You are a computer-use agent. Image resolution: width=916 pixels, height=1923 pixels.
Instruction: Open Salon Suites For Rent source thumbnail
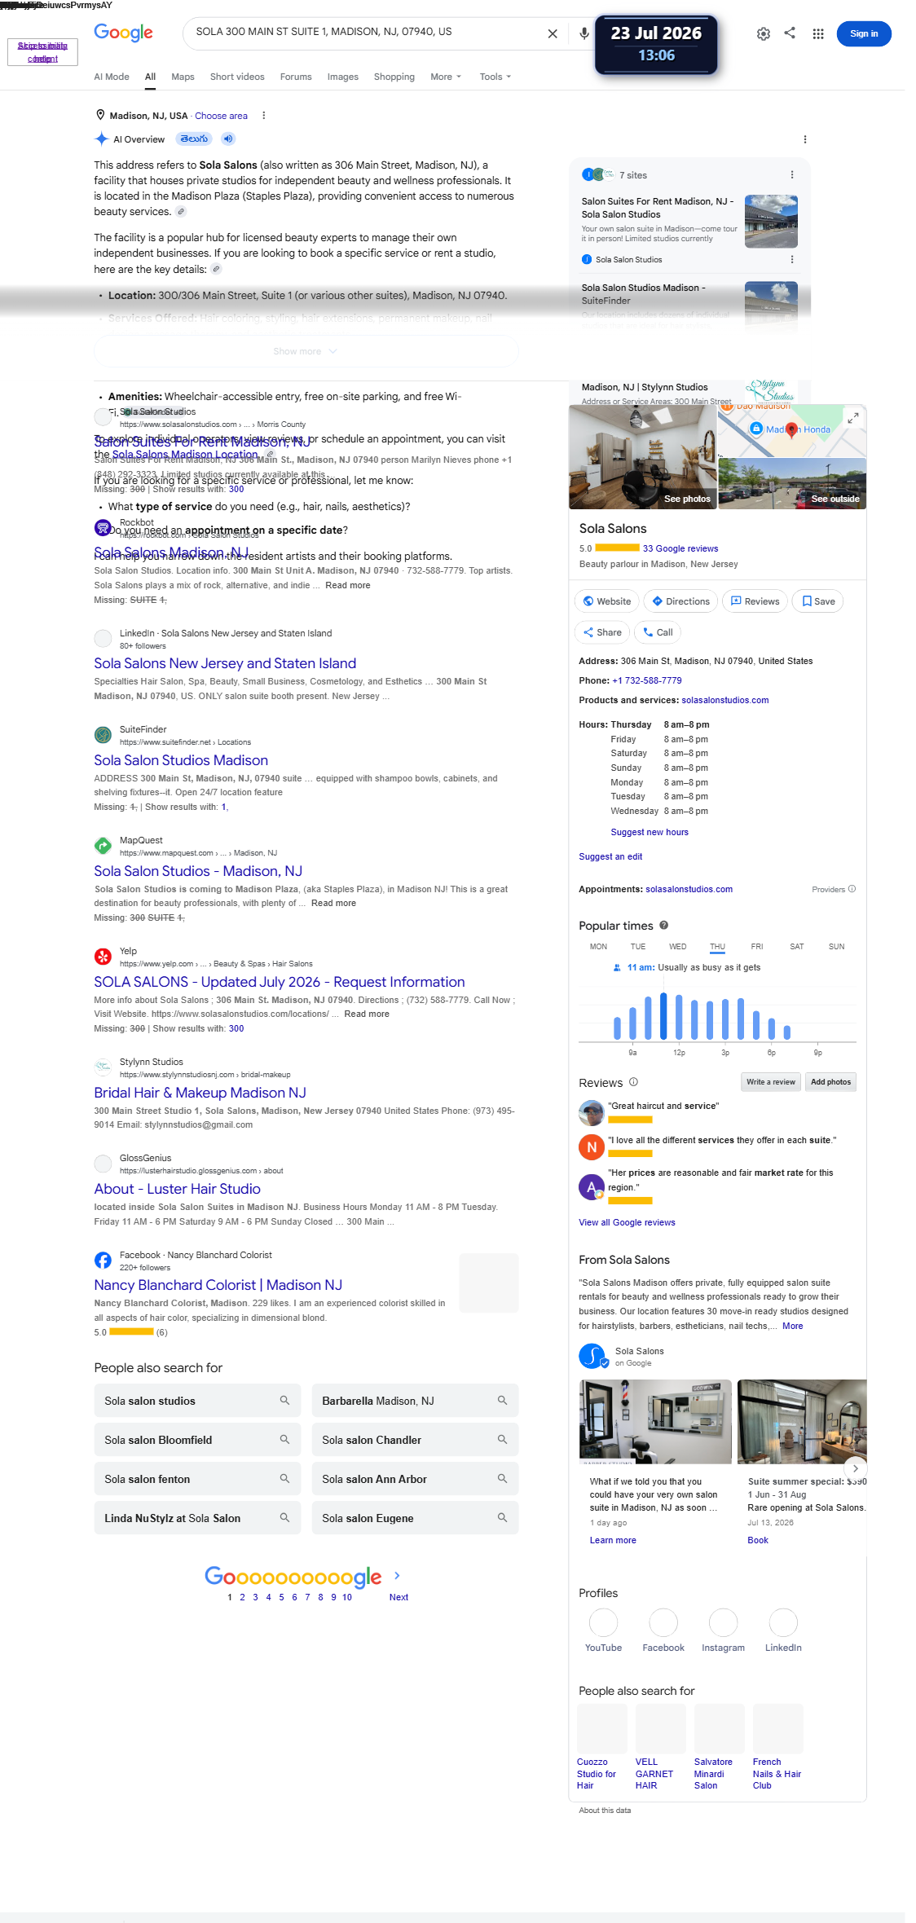coord(771,222)
